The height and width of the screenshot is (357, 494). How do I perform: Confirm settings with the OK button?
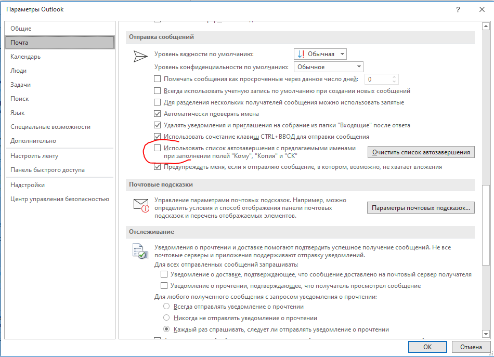pos(427,347)
